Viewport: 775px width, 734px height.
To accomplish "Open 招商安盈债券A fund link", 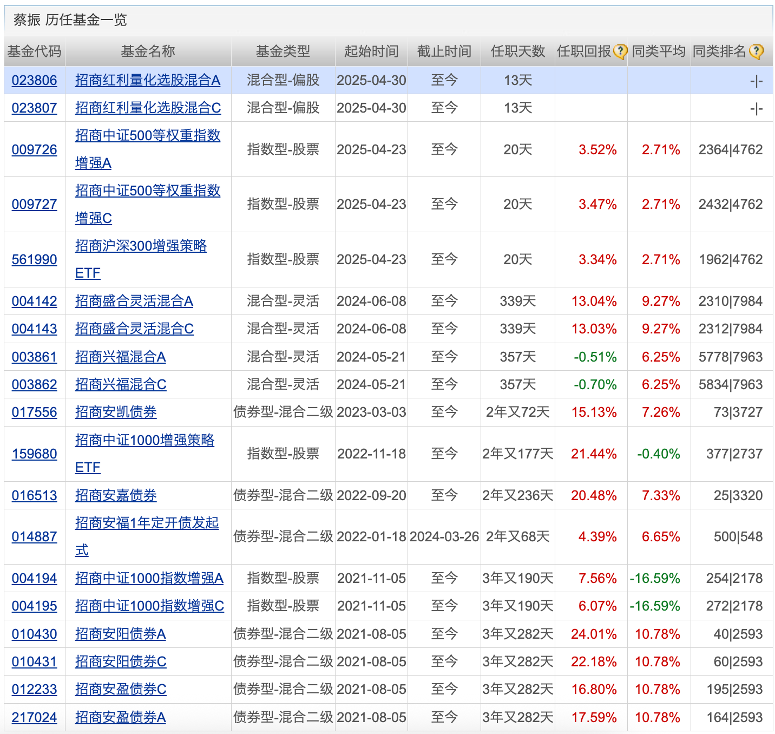I will 120,718.
